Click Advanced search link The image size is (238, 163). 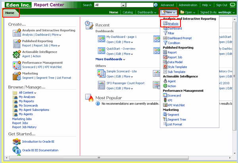pyautogui.click(x=167, y=5)
